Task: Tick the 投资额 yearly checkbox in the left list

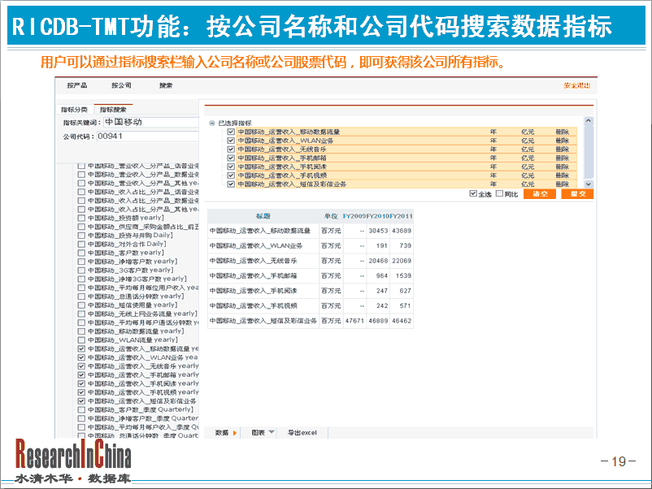Action: 81,219
